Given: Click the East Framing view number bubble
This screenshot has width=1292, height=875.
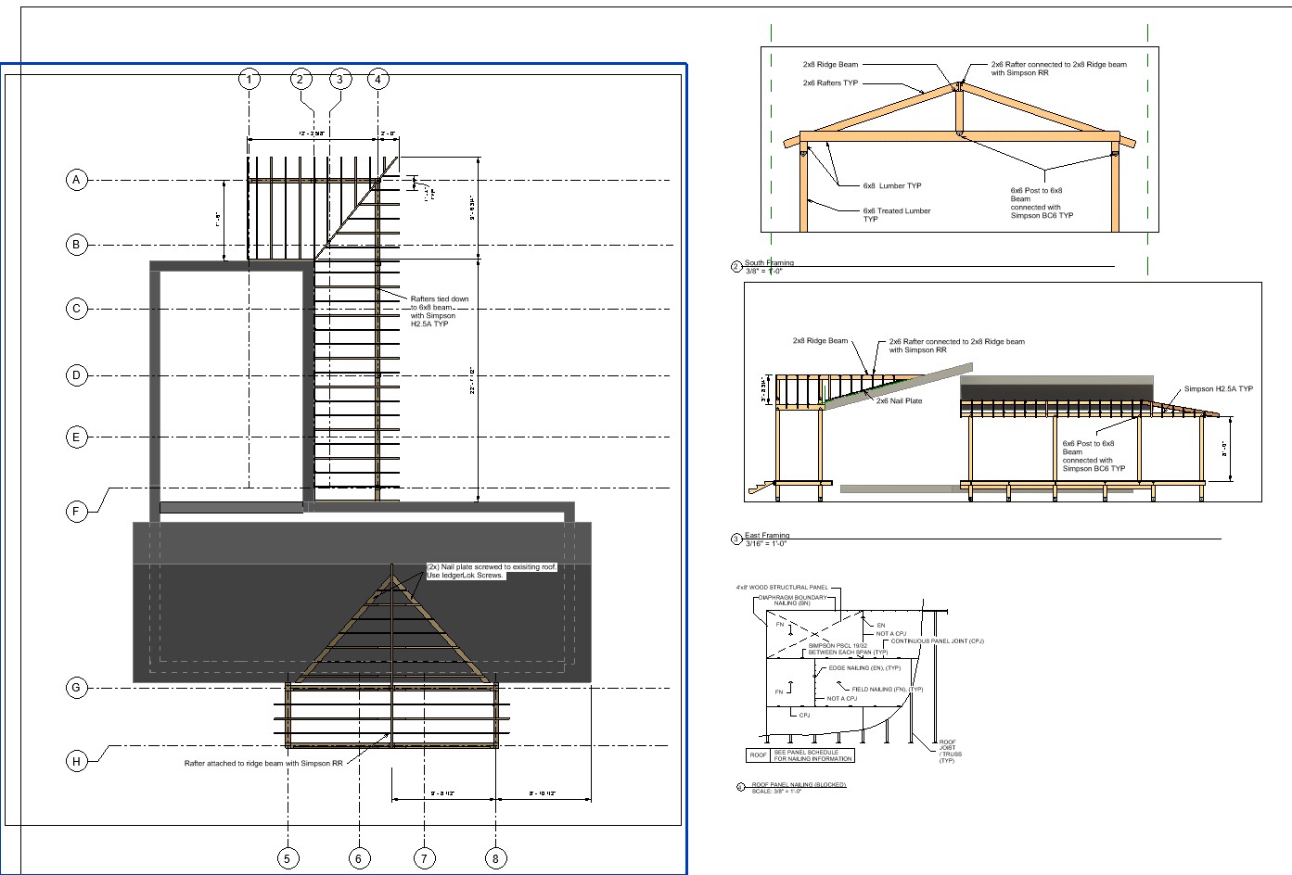Looking at the screenshot, I should click(x=736, y=539).
